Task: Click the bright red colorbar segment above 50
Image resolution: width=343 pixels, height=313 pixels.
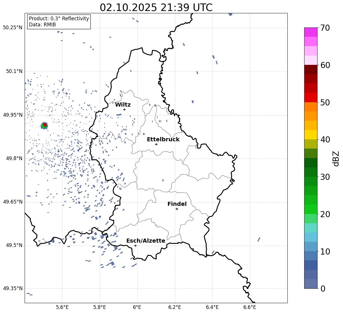Action: 311,98
